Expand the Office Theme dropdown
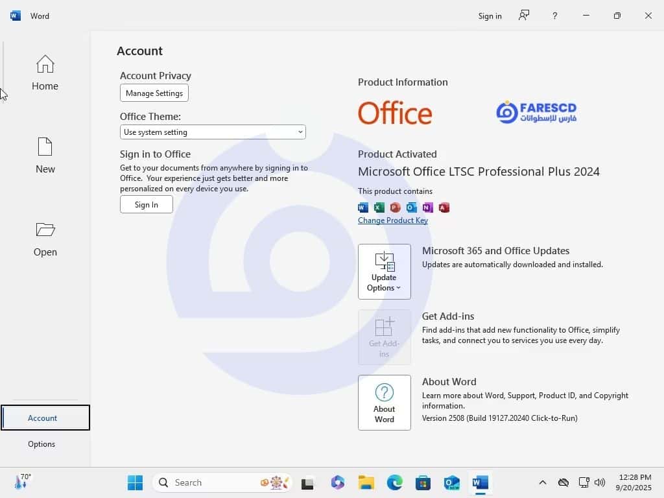 [213, 132]
